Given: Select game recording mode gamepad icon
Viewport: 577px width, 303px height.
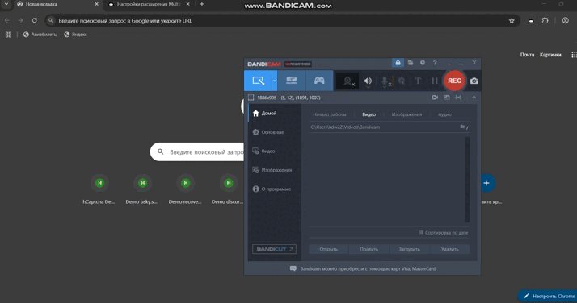Looking at the screenshot, I should click(x=319, y=81).
